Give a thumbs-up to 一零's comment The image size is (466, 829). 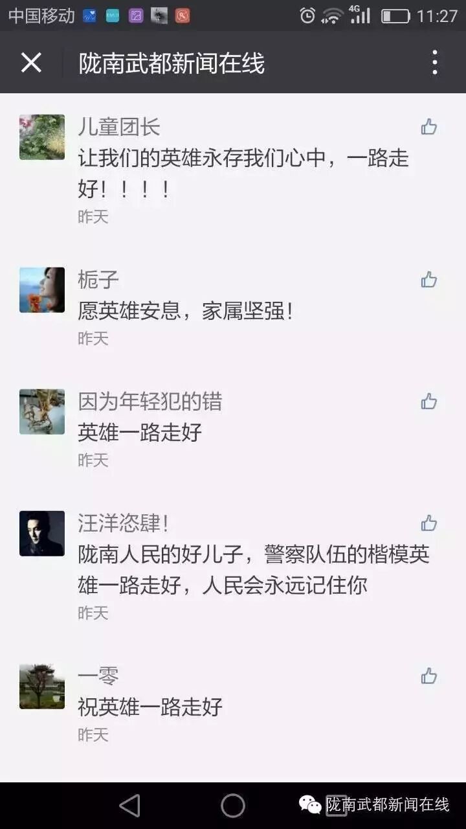coord(428,676)
